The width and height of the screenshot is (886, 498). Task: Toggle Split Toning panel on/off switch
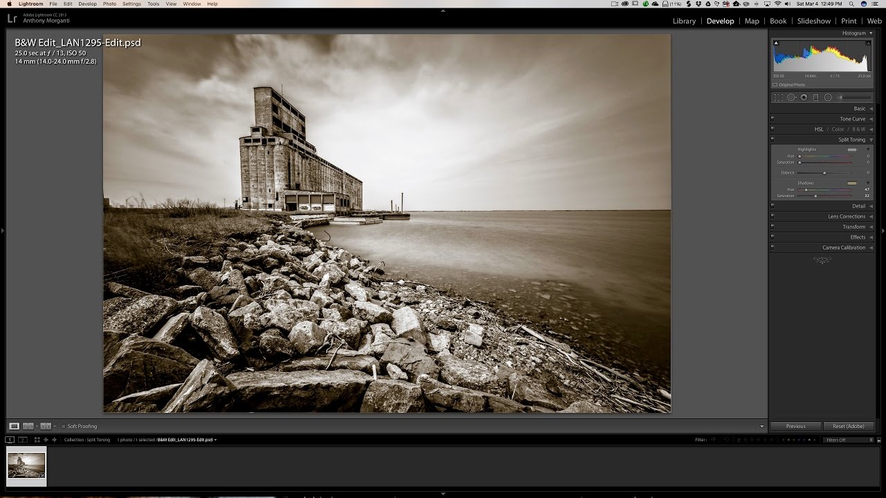point(772,140)
